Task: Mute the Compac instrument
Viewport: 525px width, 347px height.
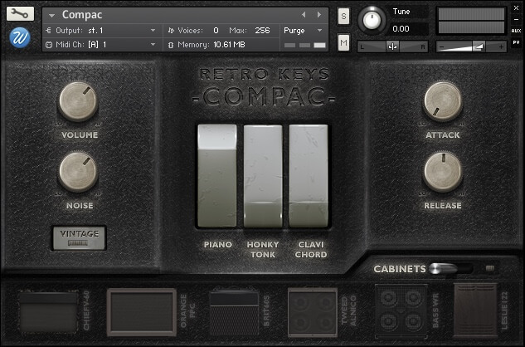Action: 343,42
